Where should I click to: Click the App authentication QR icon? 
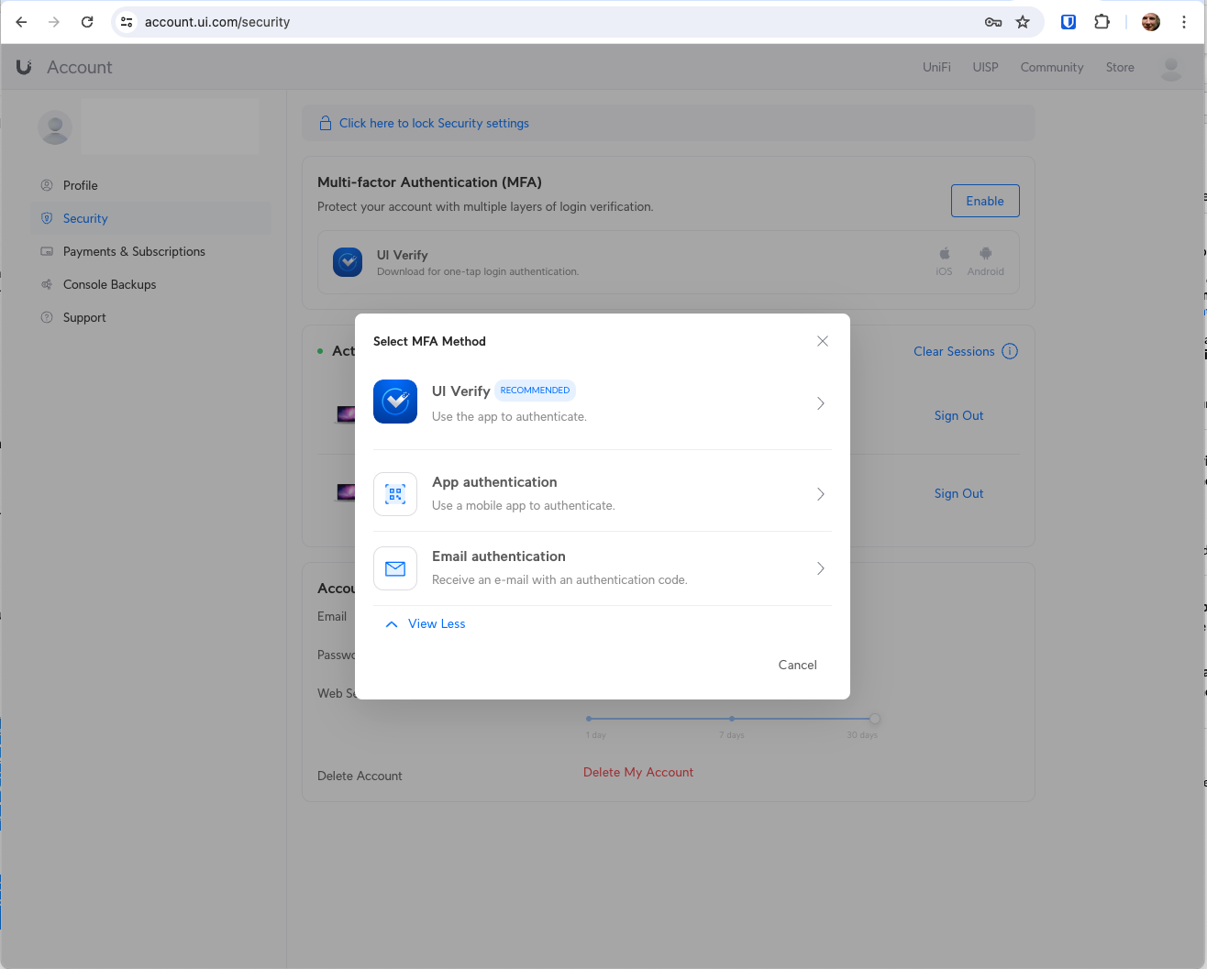click(395, 494)
